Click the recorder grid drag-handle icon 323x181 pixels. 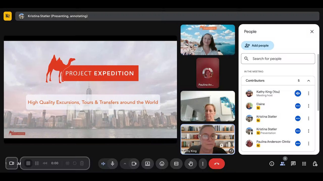click(x=68, y=163)
